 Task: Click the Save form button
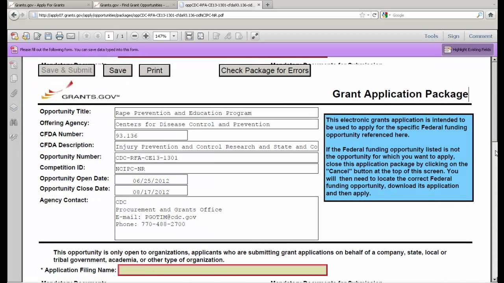coord(118,70)
